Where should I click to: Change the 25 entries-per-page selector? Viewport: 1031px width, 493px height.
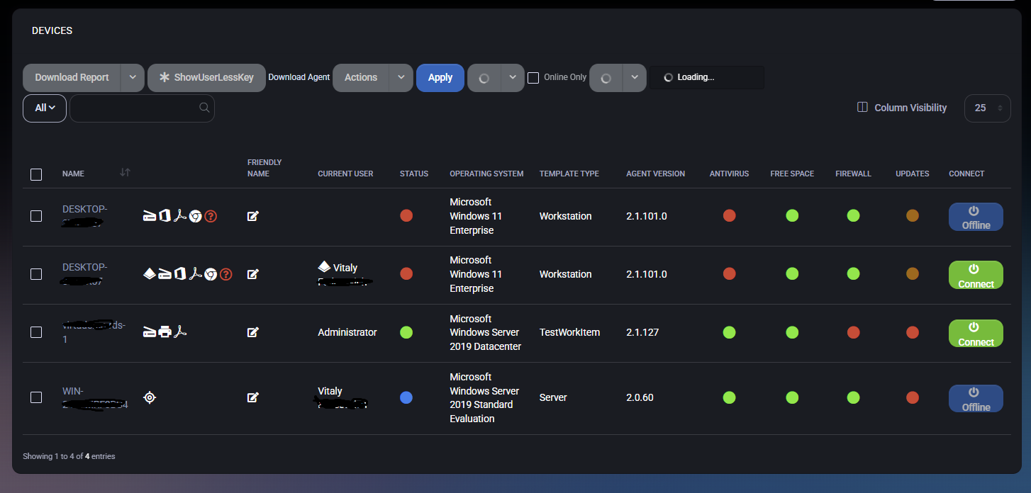point(987,108)
